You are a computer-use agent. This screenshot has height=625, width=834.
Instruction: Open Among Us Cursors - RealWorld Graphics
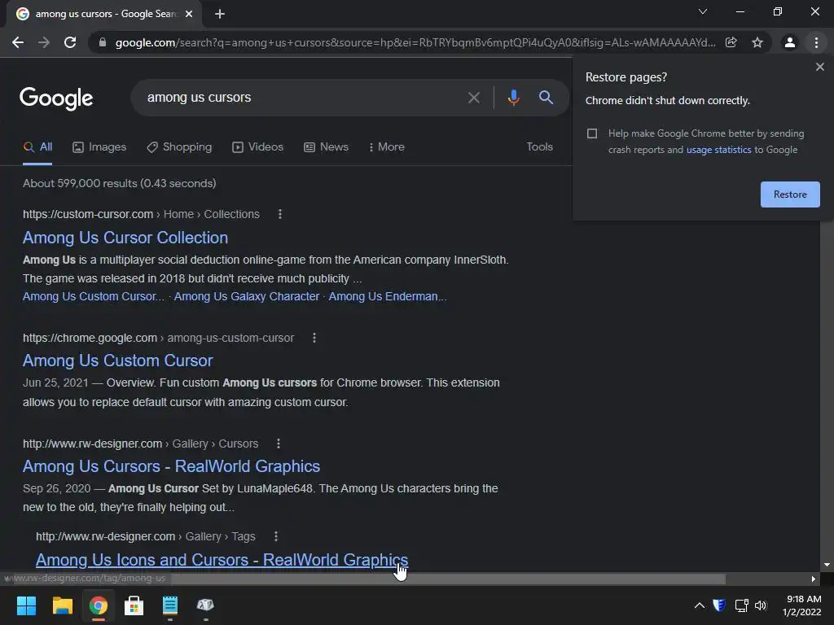171,466
